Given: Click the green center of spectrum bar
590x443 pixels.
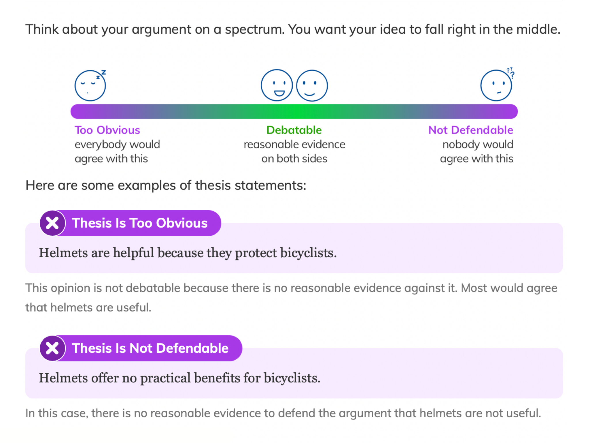Looking at the screenshot, I should (x=294, y=112).
